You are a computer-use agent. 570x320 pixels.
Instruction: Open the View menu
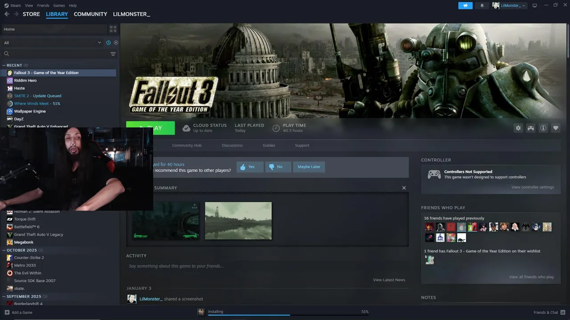pos(29,5)
